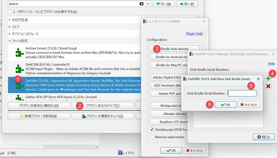Open Kindle for Mac/PC ebooks configuration
Image resolution: width=277 pixels, height=158 pixels.
[169, 65]
